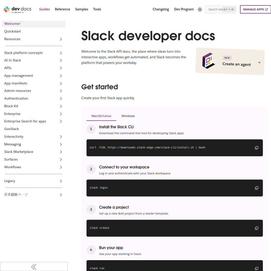Expand the Enterprise chevron
Viewport: 271px width, 271px height.
(61, 114)
